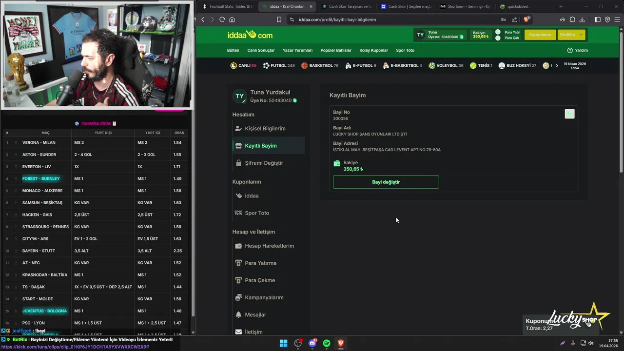
Task: Select the BUZ HOKEYİ sport category
Action: pos(517,65)
